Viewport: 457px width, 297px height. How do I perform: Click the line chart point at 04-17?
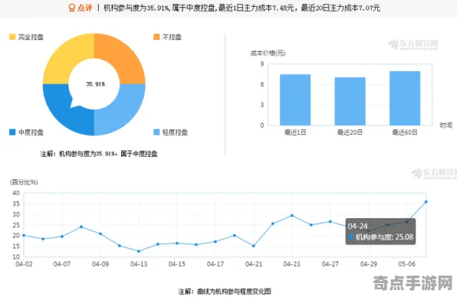coord(215,242)
